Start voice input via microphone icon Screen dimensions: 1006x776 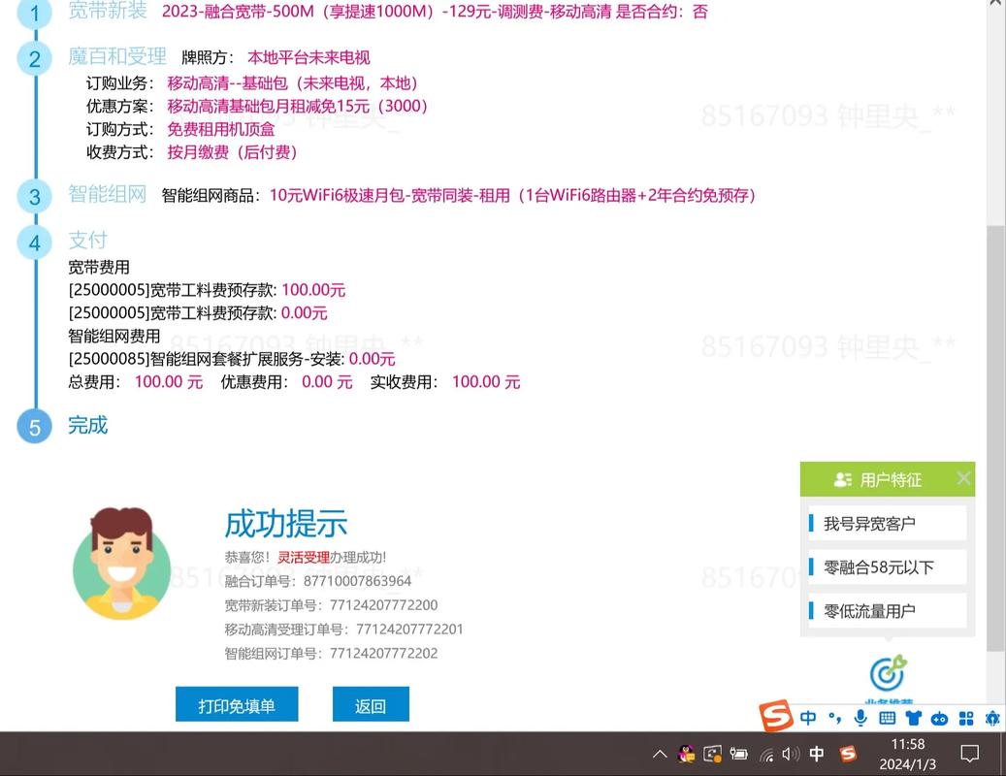pos(861,718)
